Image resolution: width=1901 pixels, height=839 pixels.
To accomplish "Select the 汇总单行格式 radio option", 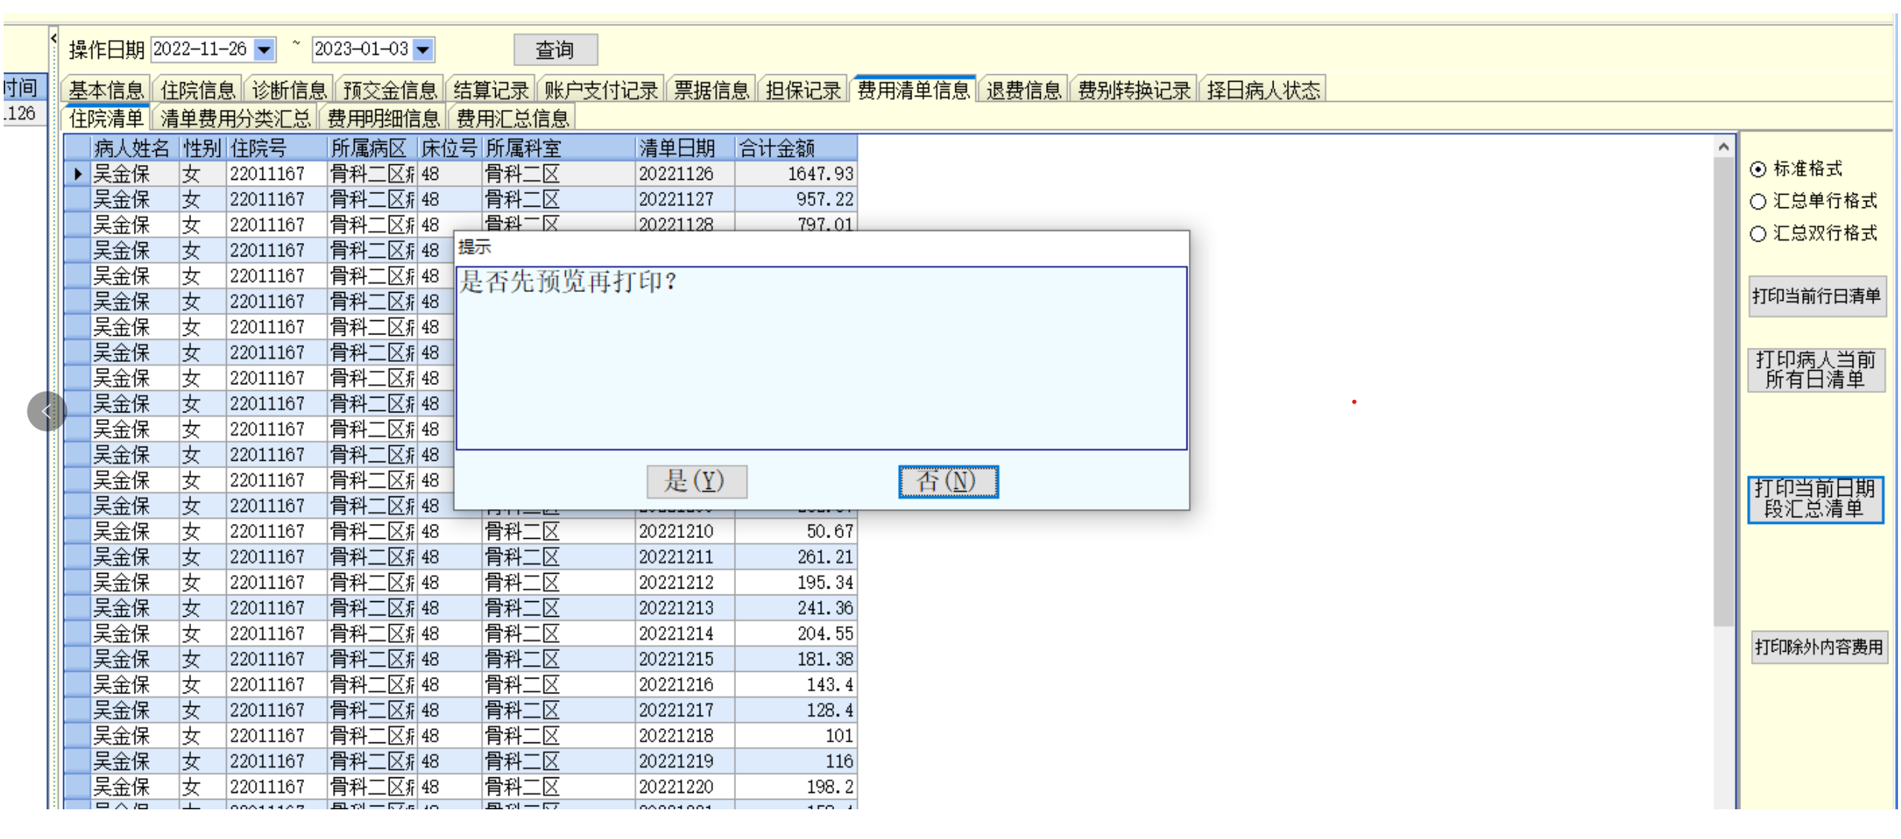I will (x=1758, y=201).
